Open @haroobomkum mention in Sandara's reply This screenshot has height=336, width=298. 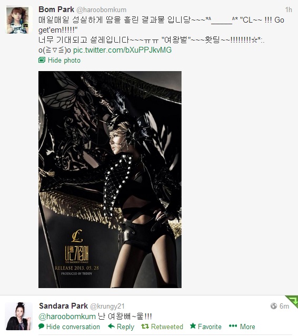click(x=67, y=317)
